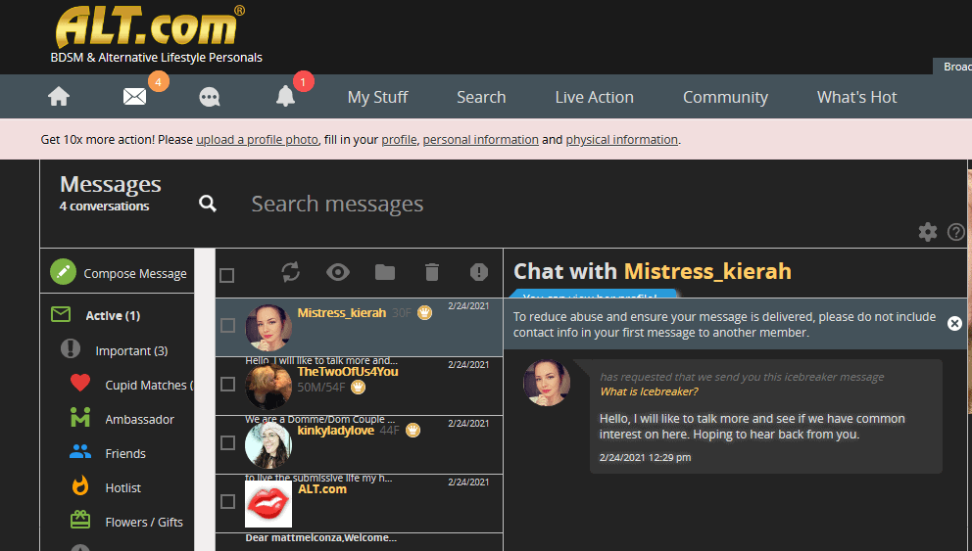Viewport: 972px width, 551px height.
Task: Click the upload a profile photo link
Action: 258,140
